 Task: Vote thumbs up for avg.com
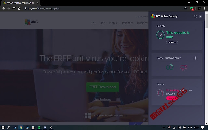[x=170, y=67]
